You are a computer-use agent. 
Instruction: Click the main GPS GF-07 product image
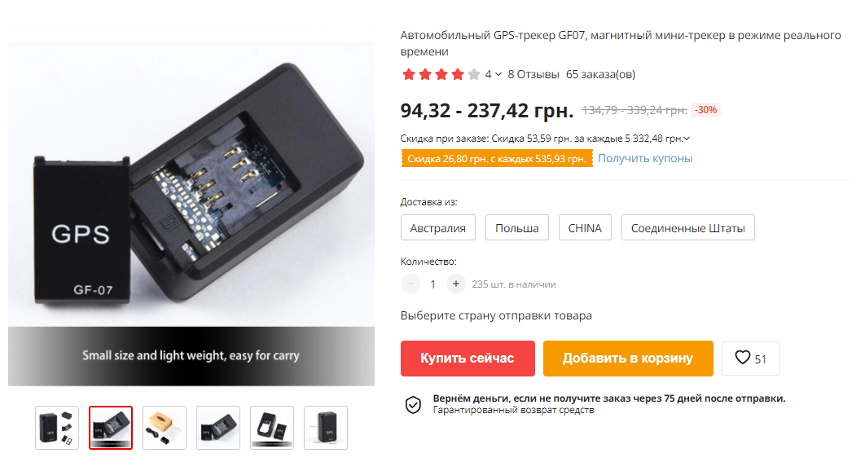[191, 213]
